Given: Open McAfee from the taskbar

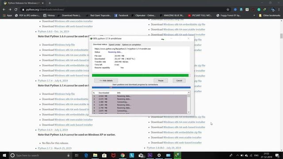Looking at the screenshot, I should [113, 155].
